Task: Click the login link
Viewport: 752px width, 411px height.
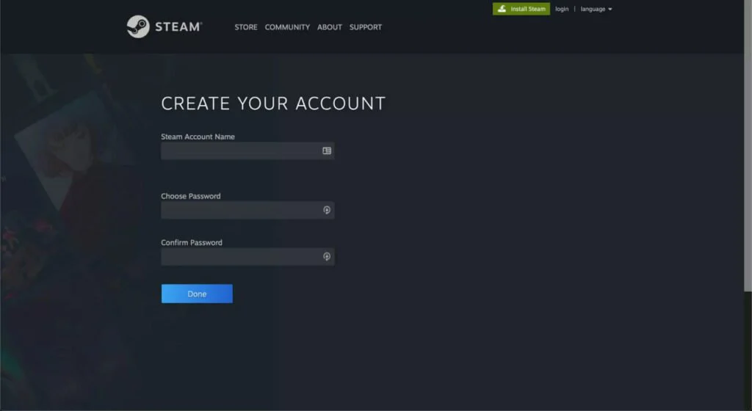Action: pos(562,9)
